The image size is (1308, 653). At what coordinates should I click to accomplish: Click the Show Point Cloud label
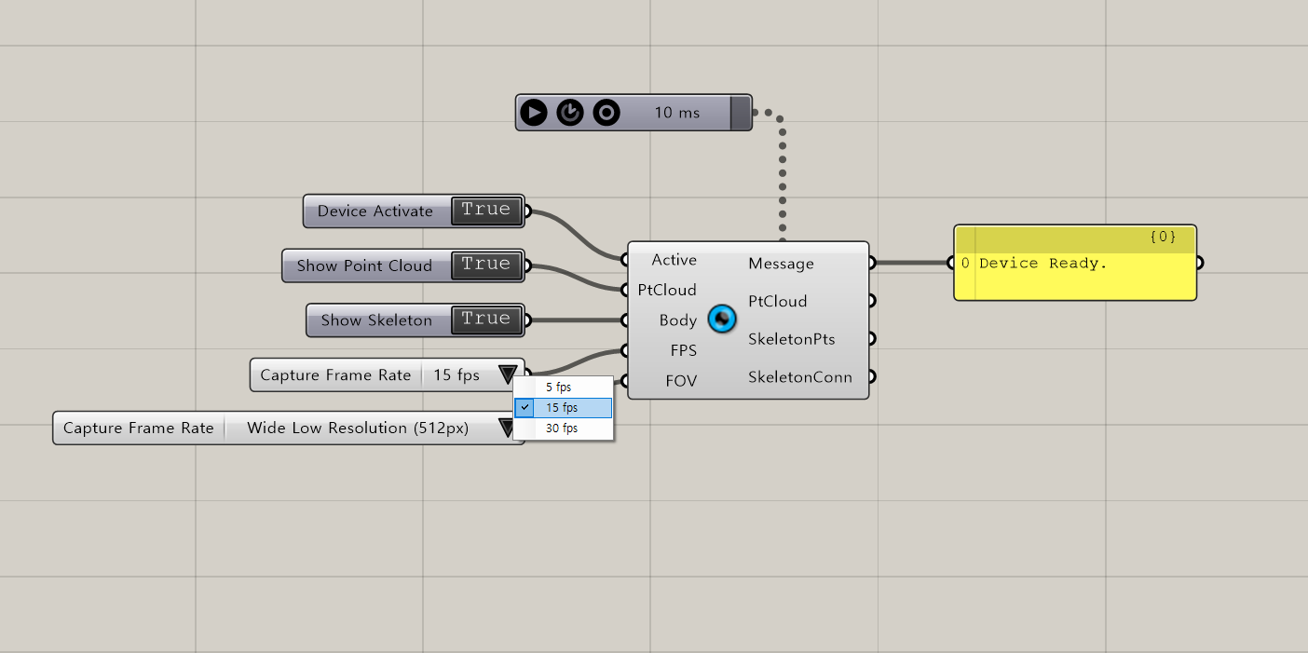pyautogui.click(x=364, y=265)
